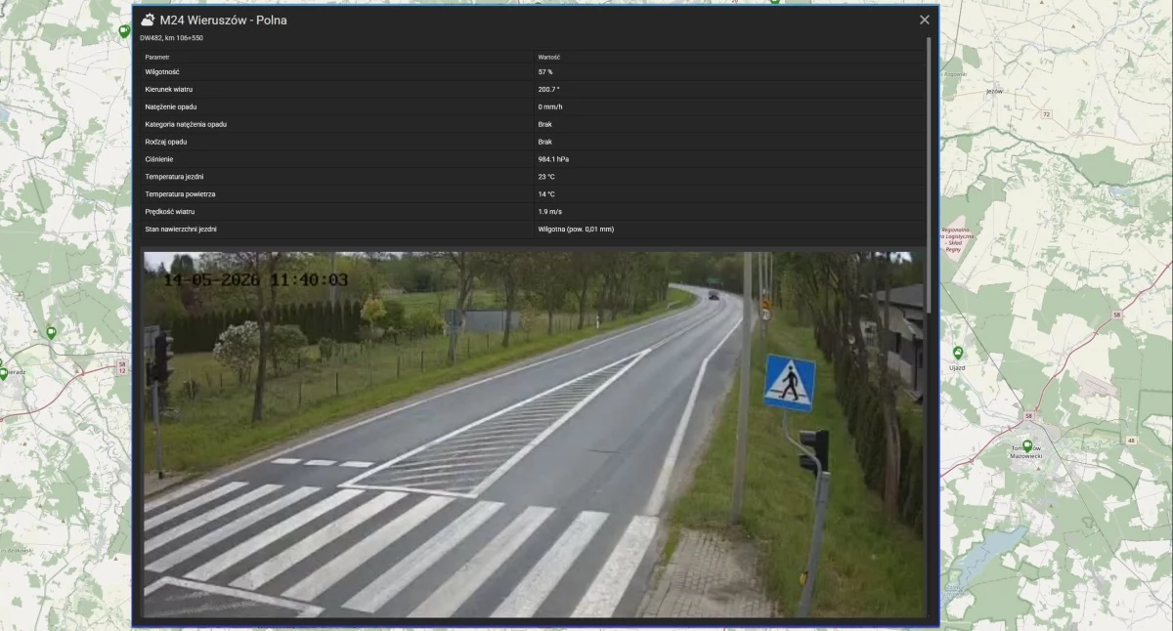This screenshot has height=631, width=1173.
Task: Click the "Parametr" column header
Action: coord(157,57)
